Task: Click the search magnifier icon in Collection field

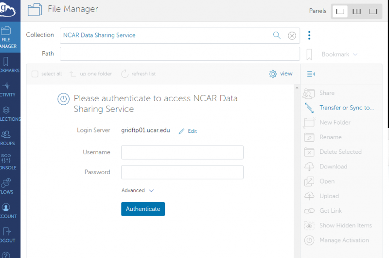Action: [x=277, y=35]
